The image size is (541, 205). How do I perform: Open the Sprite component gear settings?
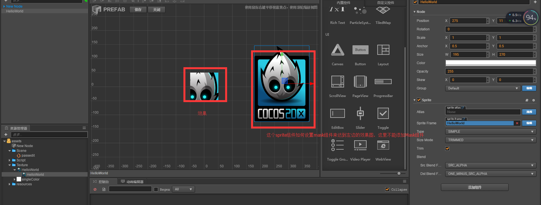coord(533,100)
